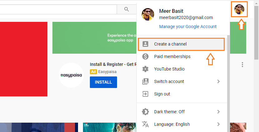The height and width of the screenshot is (132, 259).
Task: Click the Meer Basit account name
Action: point(171,11)
